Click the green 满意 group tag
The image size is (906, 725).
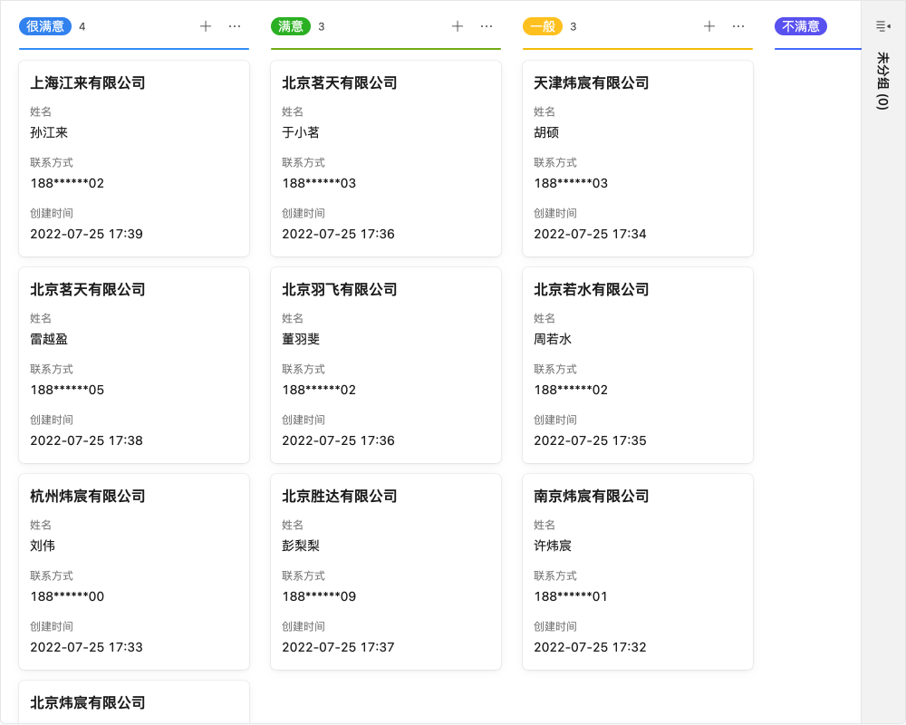tap(291, 26)
